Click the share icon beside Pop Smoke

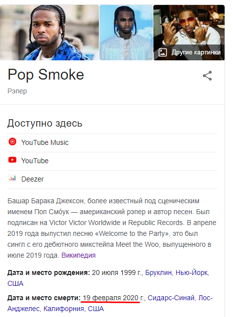(x=207, y=76)
